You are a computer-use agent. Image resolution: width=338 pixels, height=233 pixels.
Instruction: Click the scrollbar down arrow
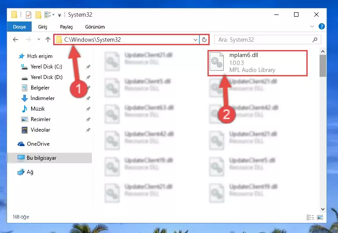(x=323, y=209)
